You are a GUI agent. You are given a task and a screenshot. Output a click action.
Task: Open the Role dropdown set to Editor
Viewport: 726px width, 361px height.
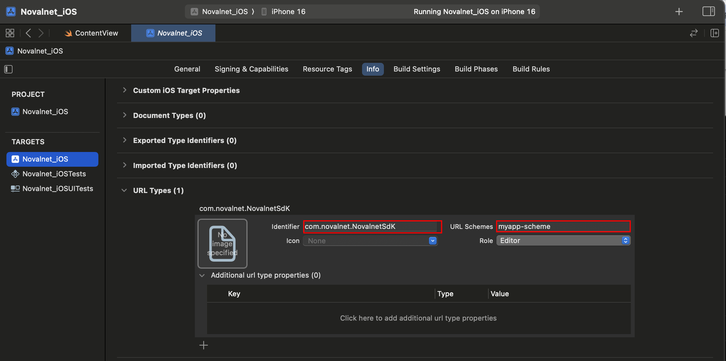[563, 241]
